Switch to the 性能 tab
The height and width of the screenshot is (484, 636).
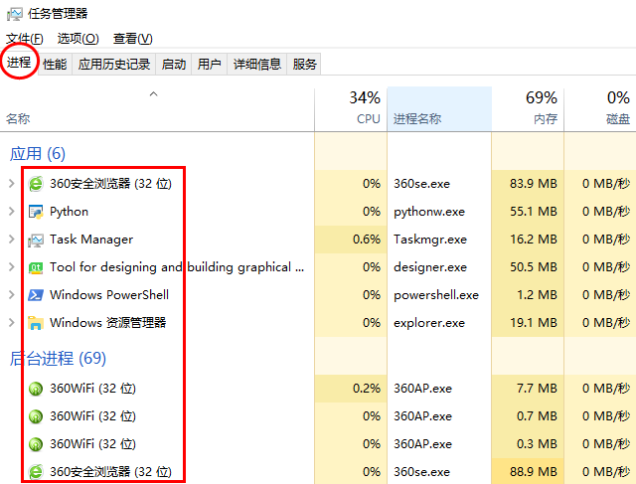(55, 65)
